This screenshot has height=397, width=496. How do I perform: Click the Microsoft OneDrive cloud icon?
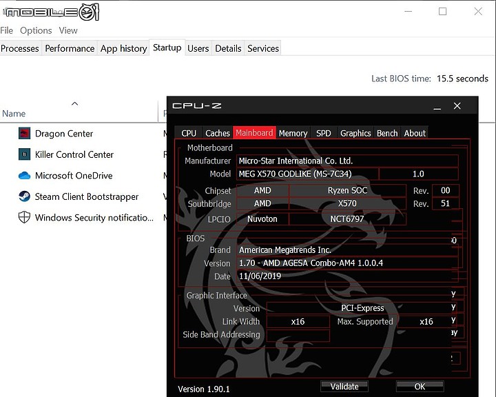click(x=24, y=175)
